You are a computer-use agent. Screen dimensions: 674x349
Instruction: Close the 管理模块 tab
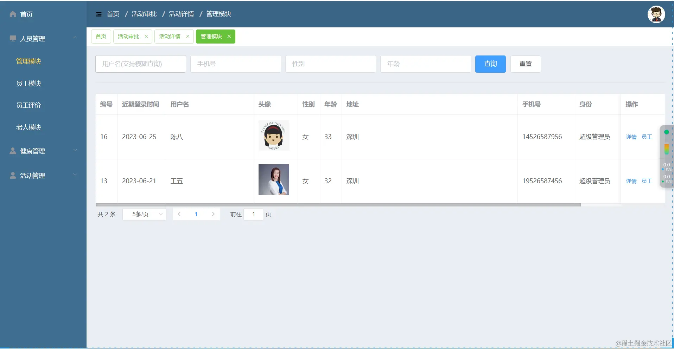[x=229, y=36]
